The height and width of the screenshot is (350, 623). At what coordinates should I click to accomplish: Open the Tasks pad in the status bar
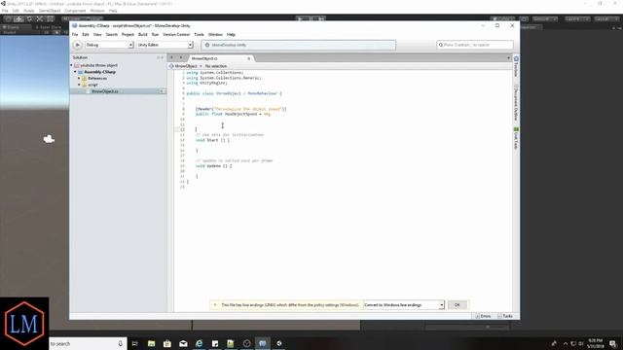(x=505, y=316)
